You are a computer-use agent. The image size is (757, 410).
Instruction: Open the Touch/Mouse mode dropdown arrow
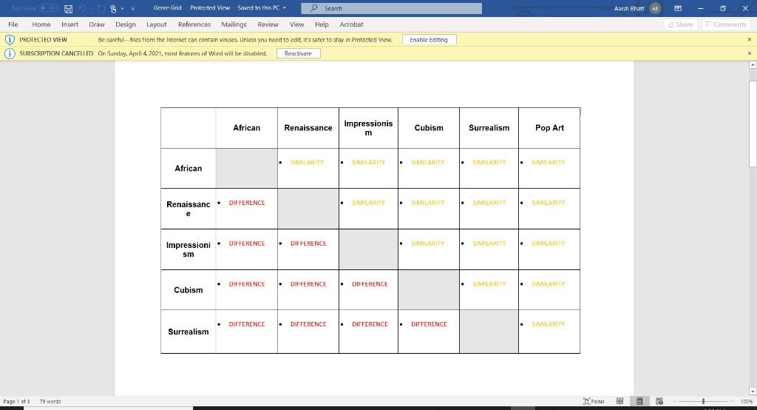click(x=122, y=9)
